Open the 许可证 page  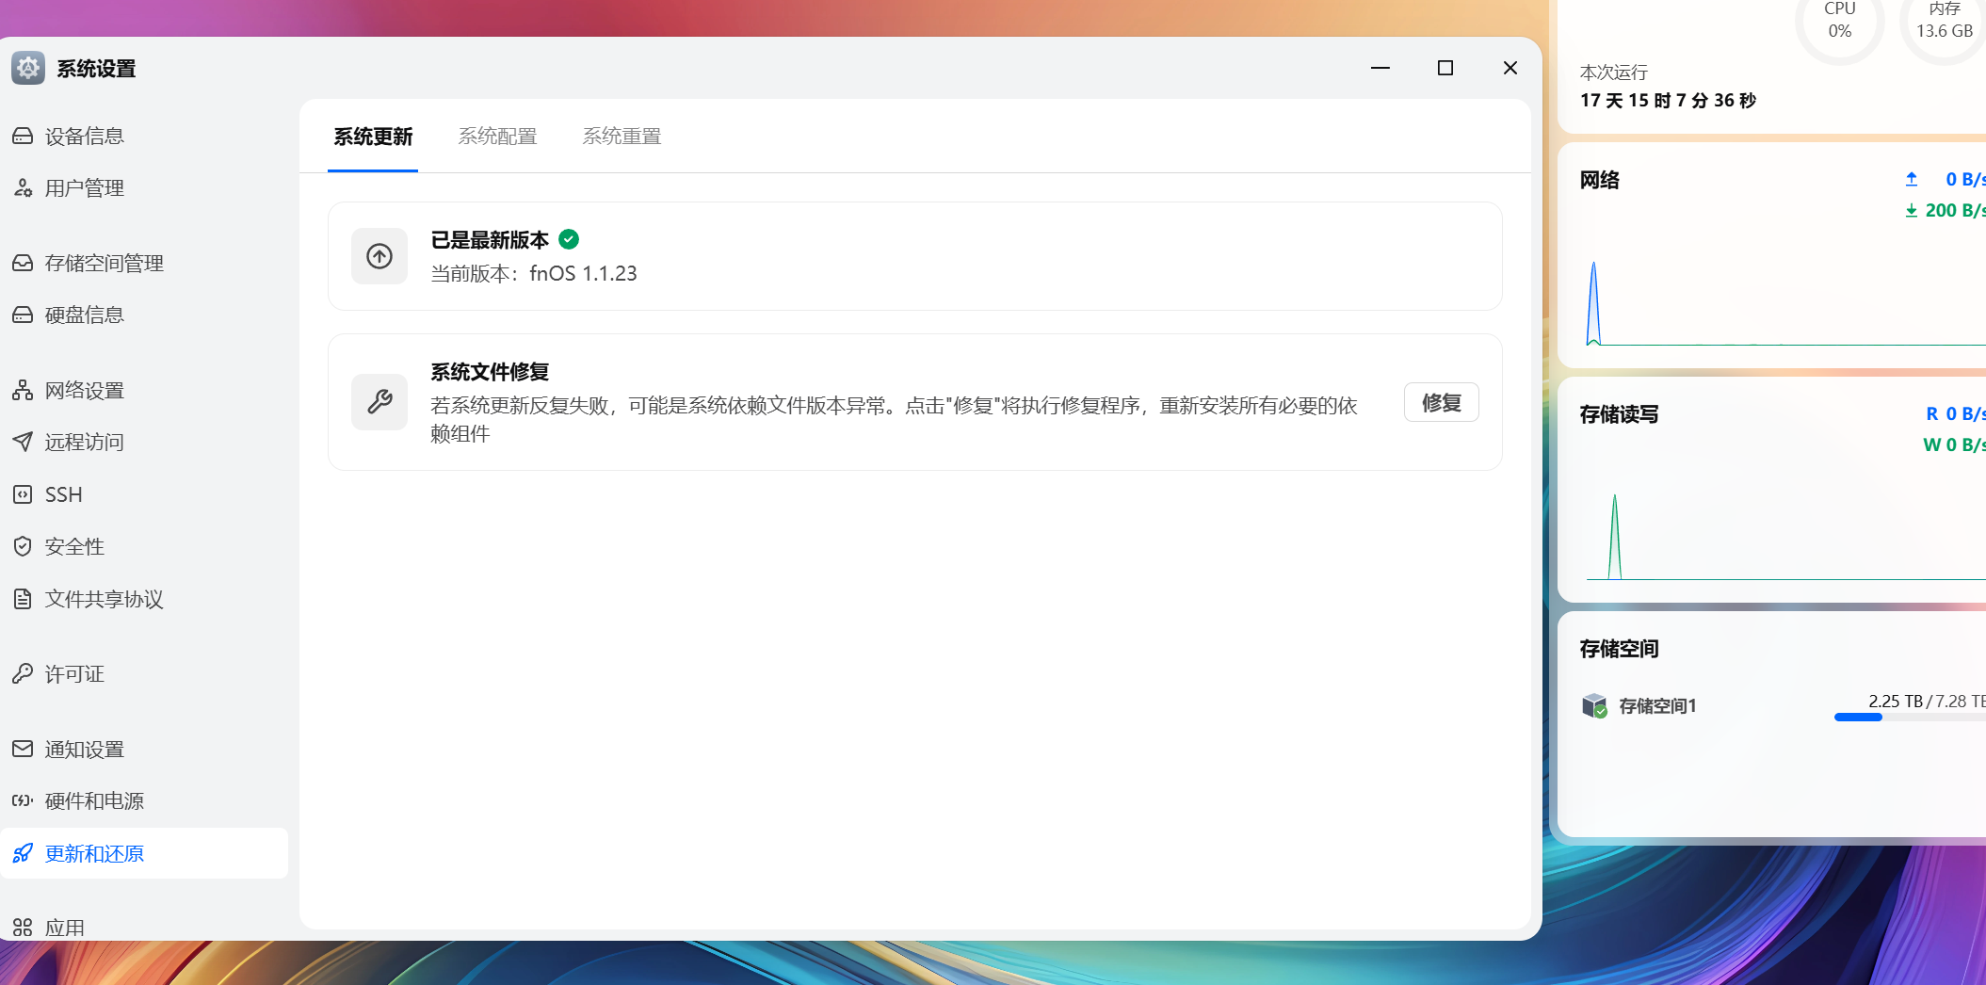[x=144, y=674]
